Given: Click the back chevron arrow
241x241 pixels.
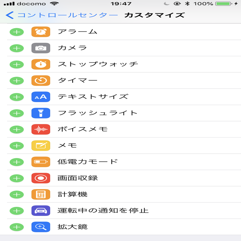Looking at the screenshot, I should pos(10,15).
